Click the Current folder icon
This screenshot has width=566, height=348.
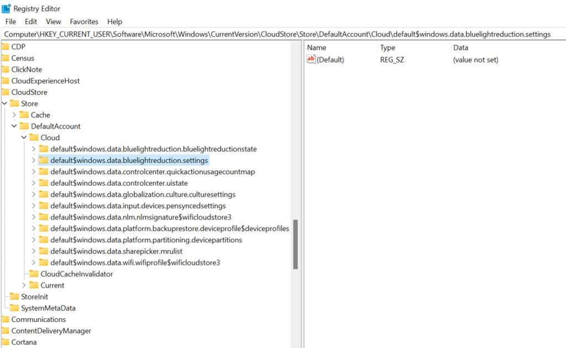point(34,285)
